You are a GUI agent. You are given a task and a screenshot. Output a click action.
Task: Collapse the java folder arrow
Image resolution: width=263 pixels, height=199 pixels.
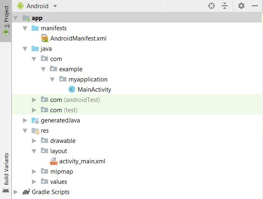click(x=25, y=49)
